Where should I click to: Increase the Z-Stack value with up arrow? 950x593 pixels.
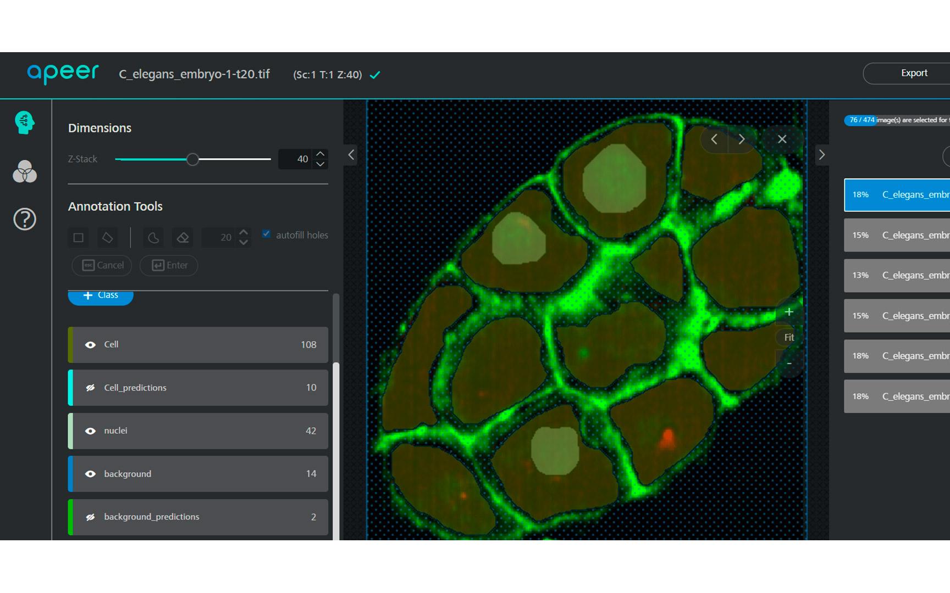pos(321,154)
